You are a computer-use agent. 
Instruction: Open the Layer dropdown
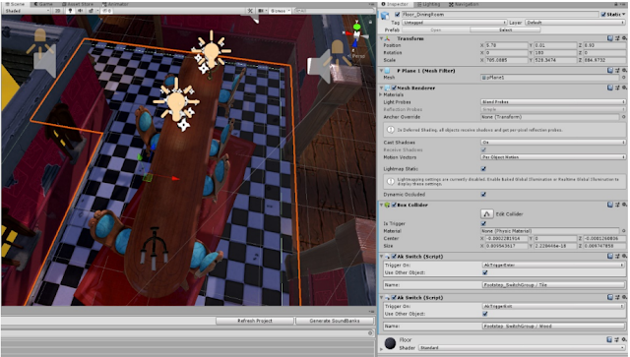pyautogui.click(x=575, y=23)
